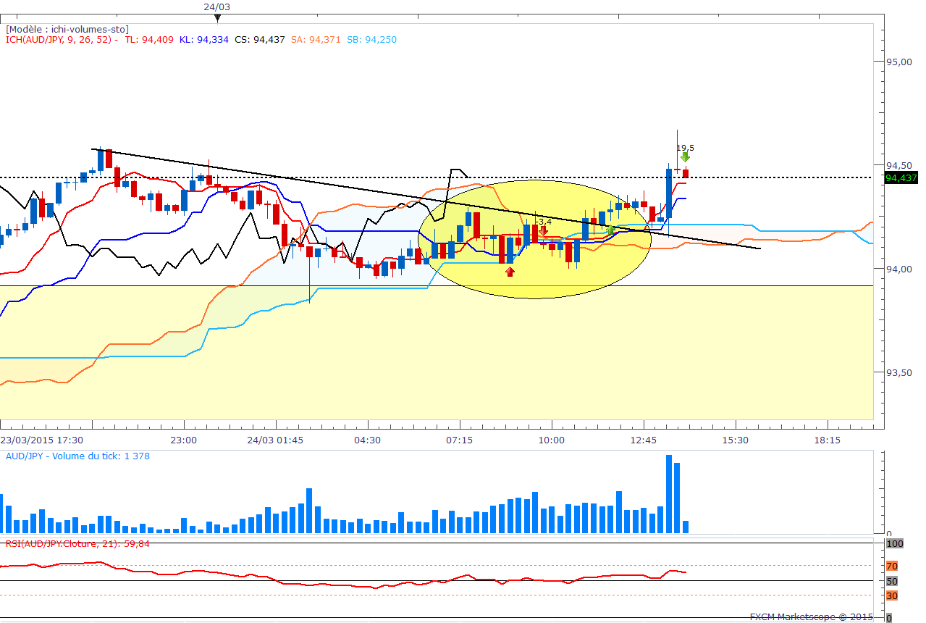Click the green 94,437 current price tag
Viewport: 926px width, 623px height.
coord(901,177)
